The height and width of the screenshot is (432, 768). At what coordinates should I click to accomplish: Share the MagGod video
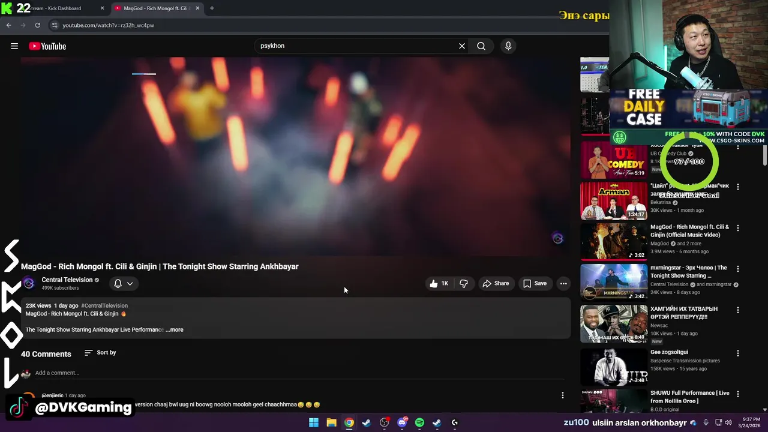pyautogui.click(x=496, y=283)
